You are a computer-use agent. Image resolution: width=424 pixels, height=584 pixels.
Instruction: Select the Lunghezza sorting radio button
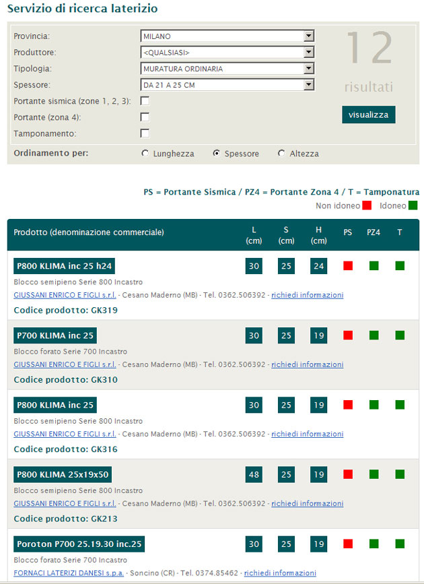[x=145, y=154]
